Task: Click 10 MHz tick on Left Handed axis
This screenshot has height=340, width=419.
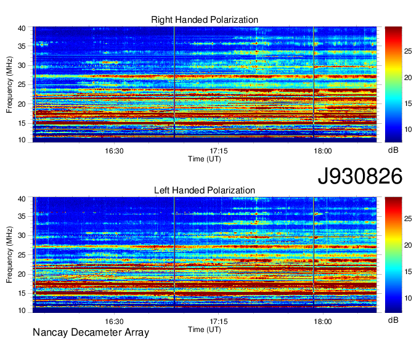Action: point(22,310)
